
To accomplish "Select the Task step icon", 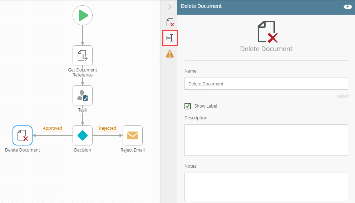I will click(x=83, y=95).
